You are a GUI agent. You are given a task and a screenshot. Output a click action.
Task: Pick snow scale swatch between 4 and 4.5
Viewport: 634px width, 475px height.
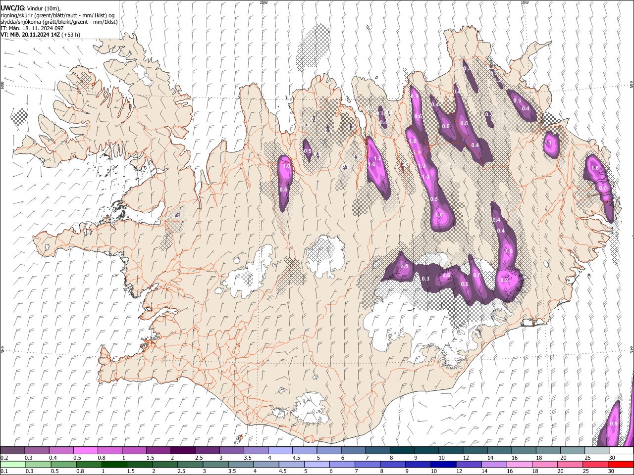[x=280, y=450]
